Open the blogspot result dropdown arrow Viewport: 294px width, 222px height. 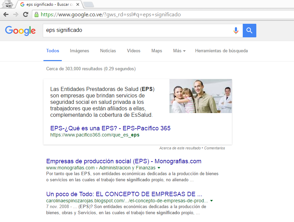pyautogui.click(x=212, y=201)
